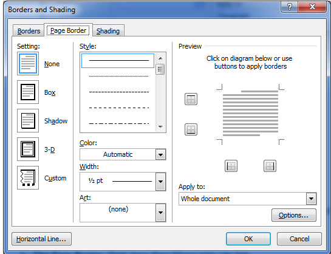Switch to the Shading tab
Image resolution: width=331 pixels, height=254 pixels.
click(x=108, y=31)
